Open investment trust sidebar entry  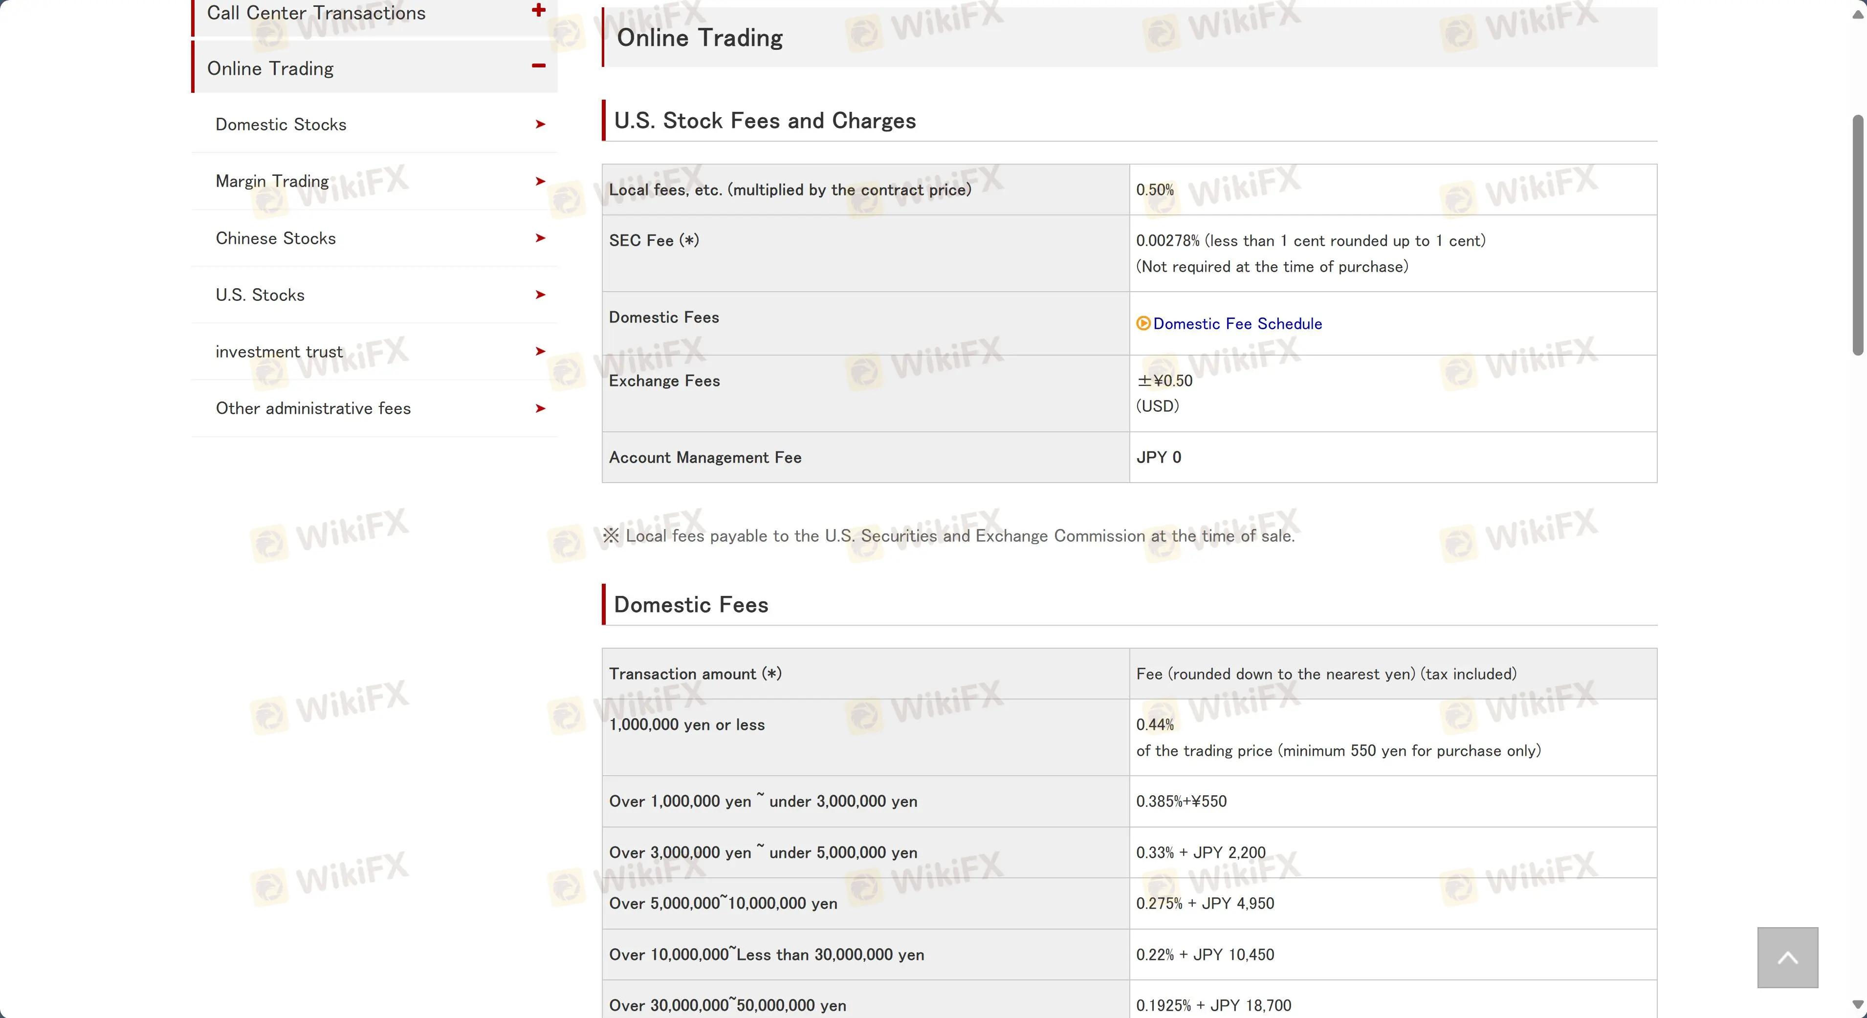click(x=279, y=352)
